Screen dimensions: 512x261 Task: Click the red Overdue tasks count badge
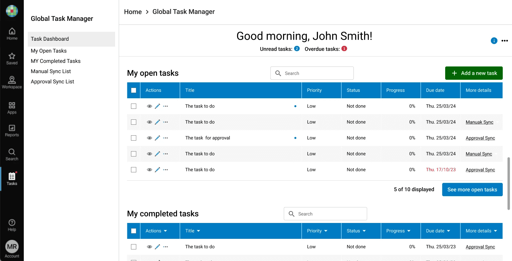tap(344, 49)
